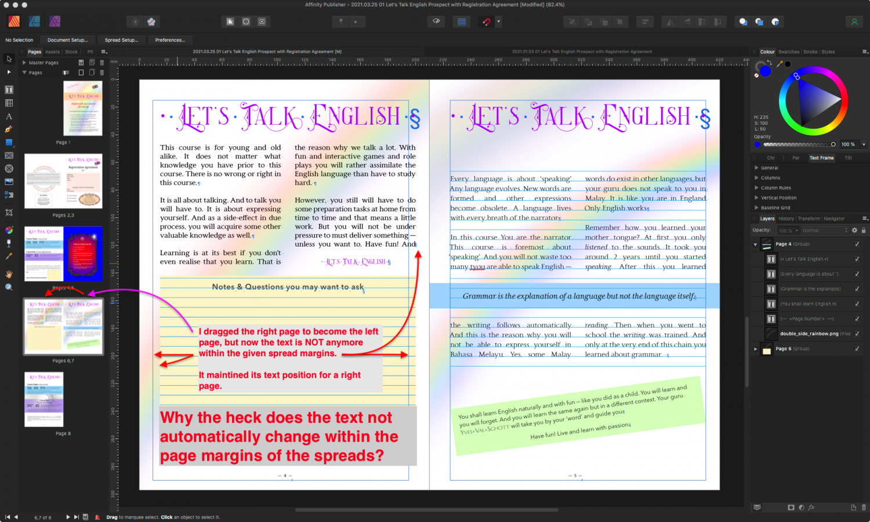
Task: Switch to Photo Persona icon
Action: click(55, 21)
